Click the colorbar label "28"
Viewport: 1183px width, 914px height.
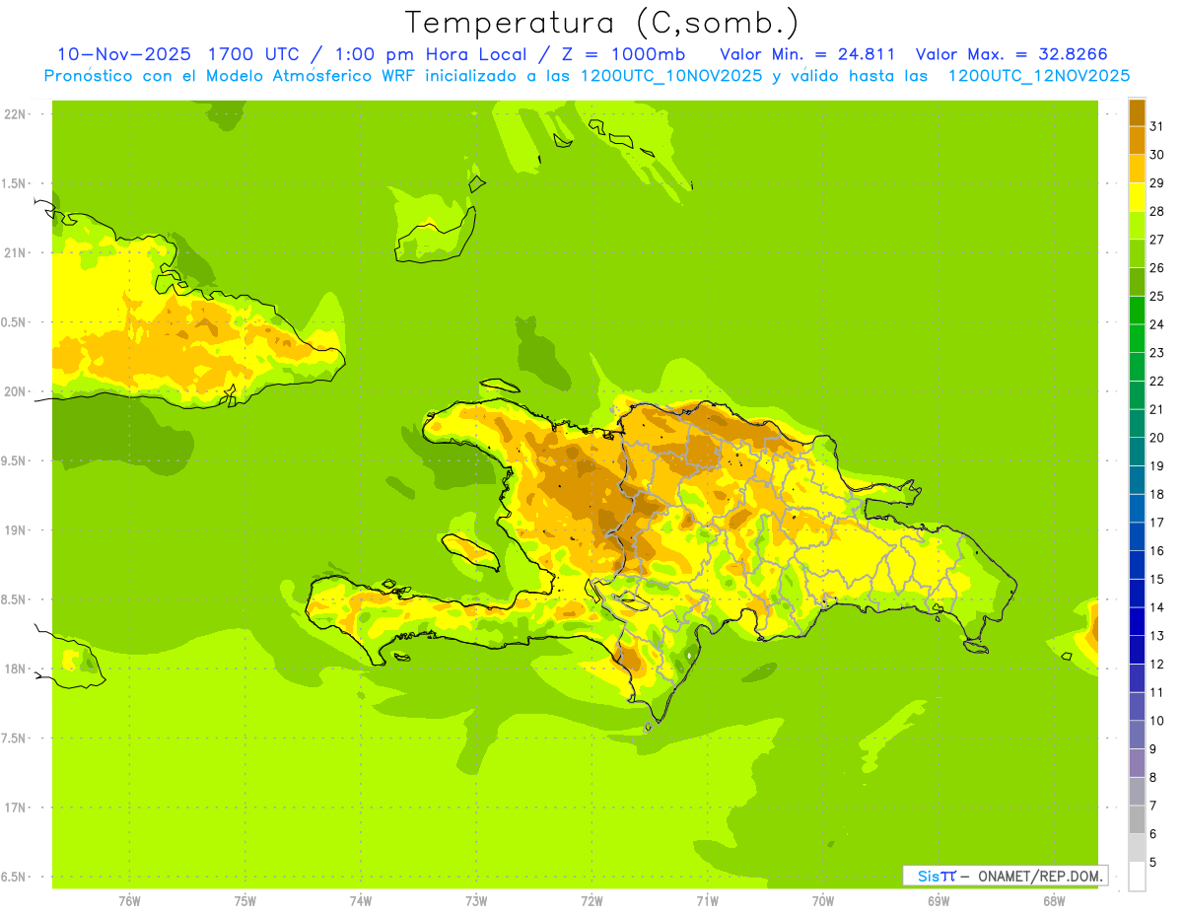tap(1156, 211)
